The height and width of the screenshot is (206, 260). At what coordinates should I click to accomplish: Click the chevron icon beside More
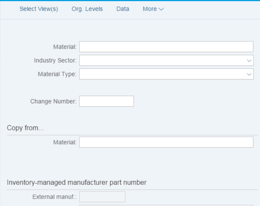point(161,9)
